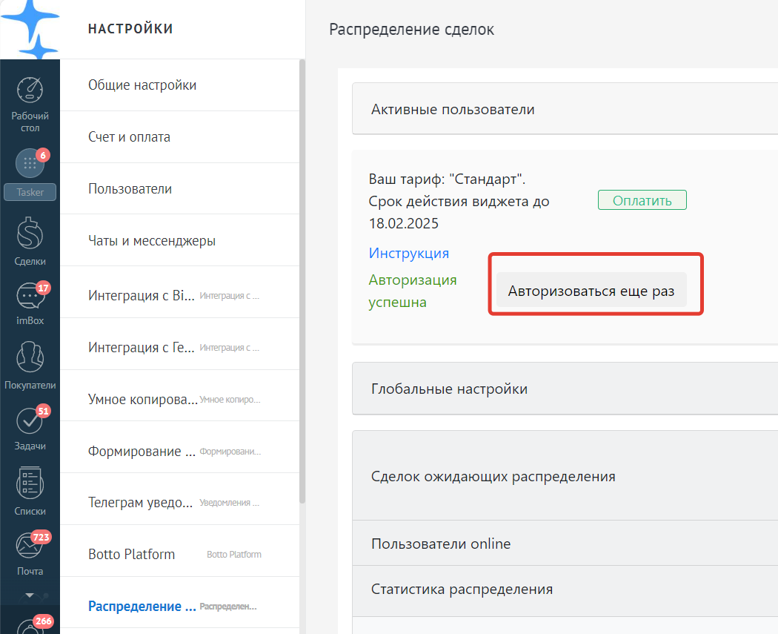The width and height of the screenshot is (778, 634).
Task: Click the settings menu vertical scrollbar
Action: pos(302,281)
